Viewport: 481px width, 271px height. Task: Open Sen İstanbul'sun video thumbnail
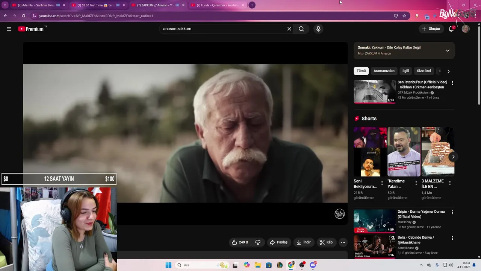coord(375,91)
